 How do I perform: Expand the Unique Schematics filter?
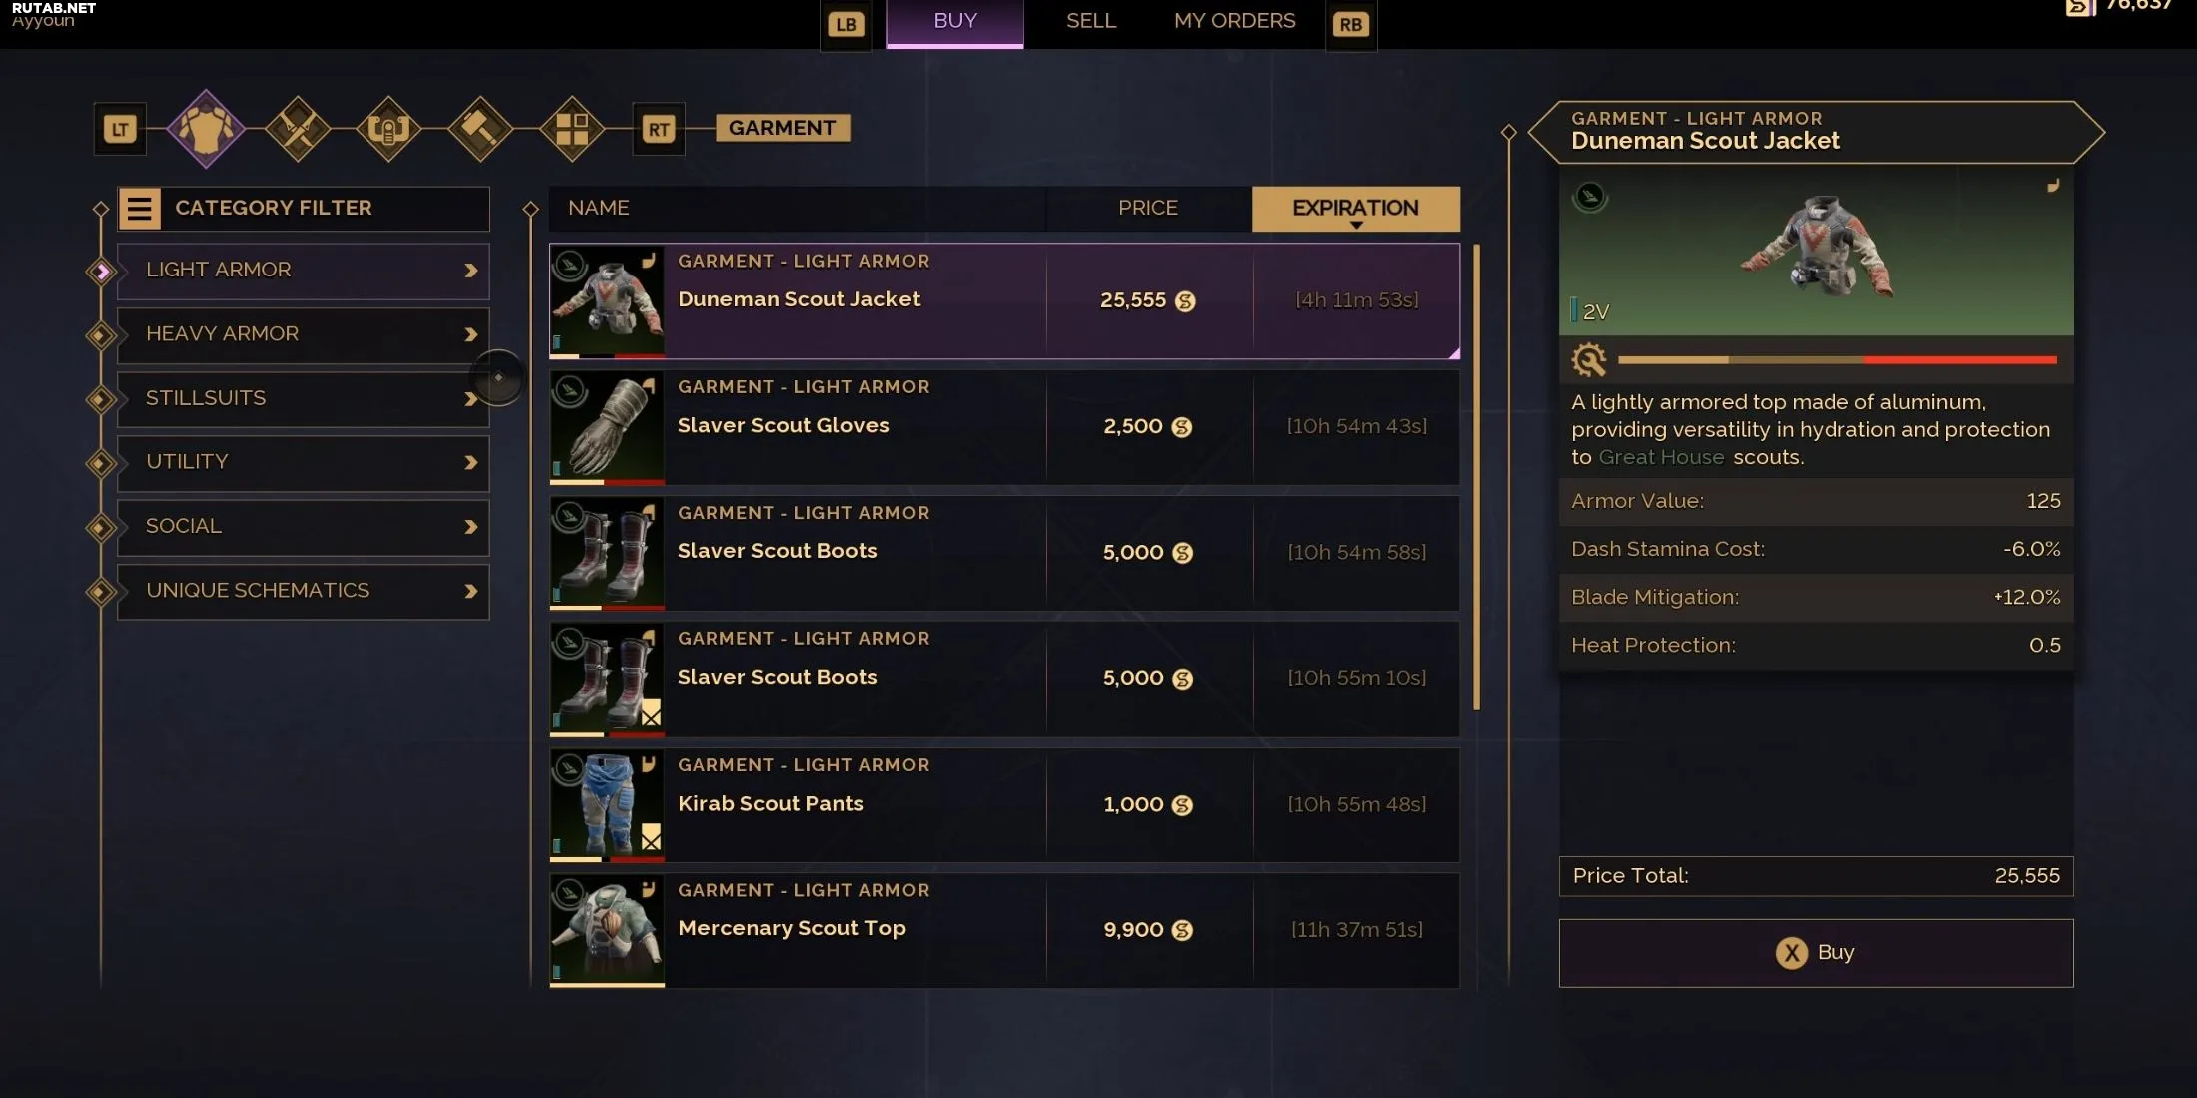(304, 591)
